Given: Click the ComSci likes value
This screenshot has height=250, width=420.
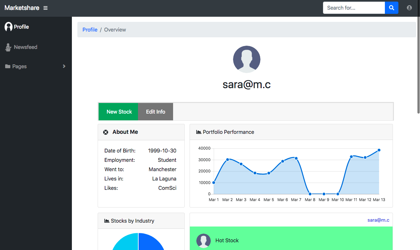Looking at the screenshot, I should coord(167,188).
